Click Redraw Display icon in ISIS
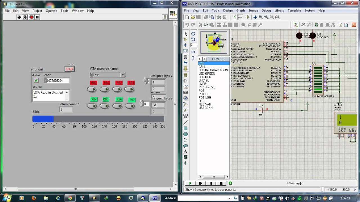This screenshot has height=202, width=360. tap(234, 17)
